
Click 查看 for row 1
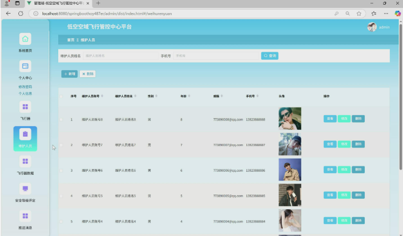(x=330, y=119)
